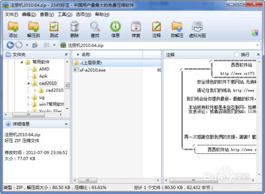Click the 自解压 (Self-extract) toolbar icon
The width and height of the screenshot is (265, 194).
click(177, 27)
